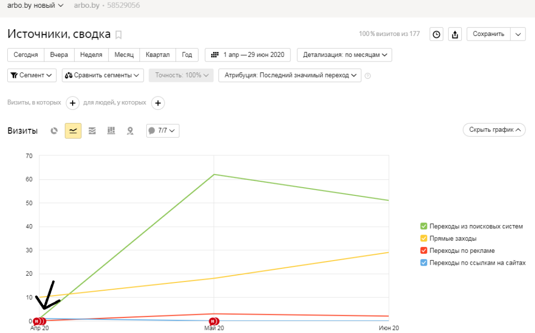Click the 100% визитов из 177 text
The height and width of the screenshot is (333, 535).
[389, 34]
